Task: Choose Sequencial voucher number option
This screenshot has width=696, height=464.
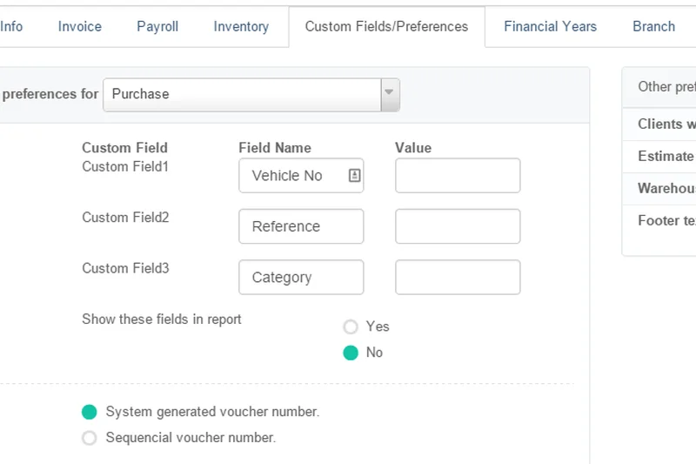Action: pos(89,438)
